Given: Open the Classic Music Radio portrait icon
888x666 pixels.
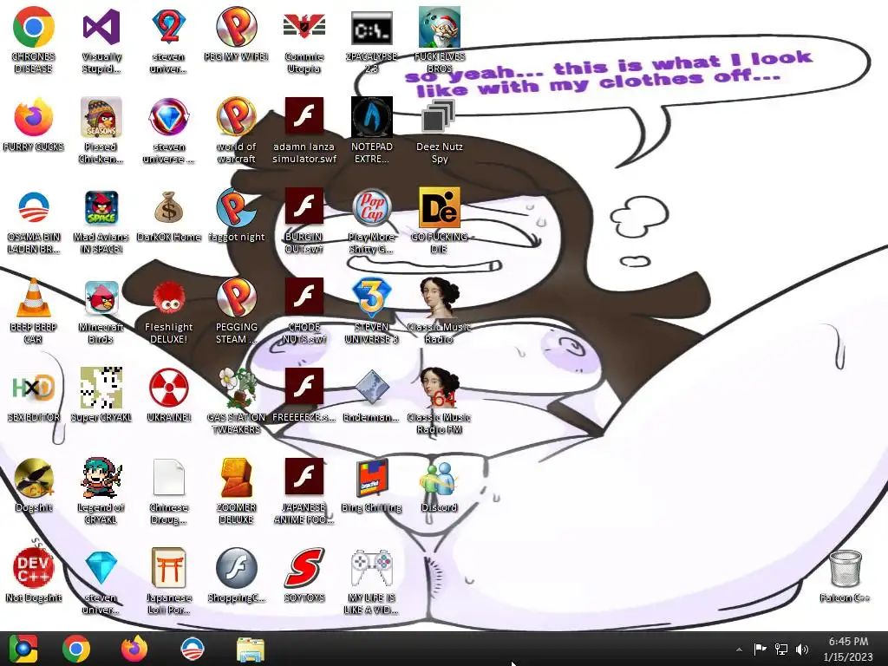Looking at the screenshot, I should pyautogui.click(x=439, y=298).
